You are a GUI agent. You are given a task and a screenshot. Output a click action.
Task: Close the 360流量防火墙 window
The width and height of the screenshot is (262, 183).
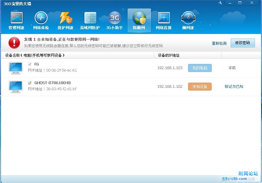[252, 3]
